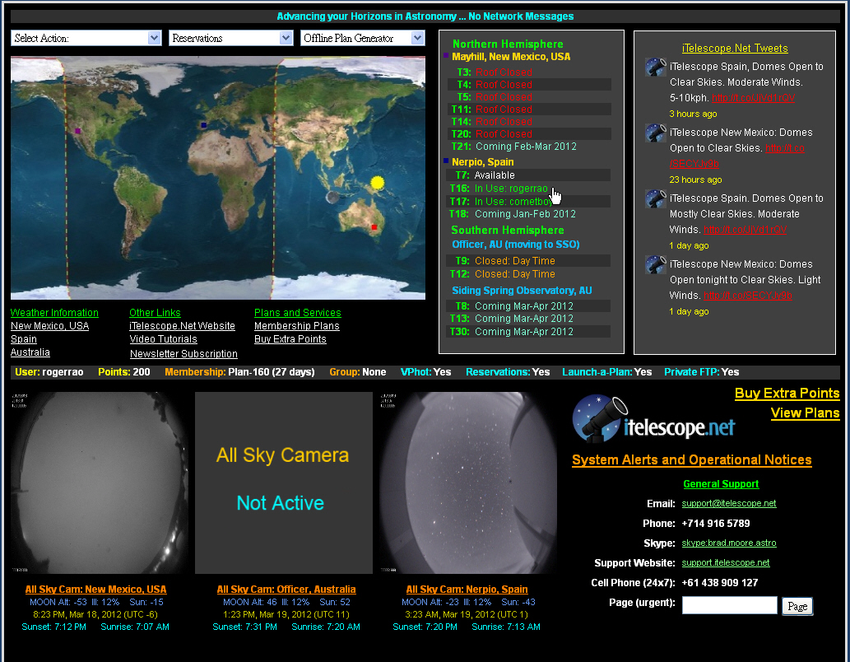
Task: Open Newsletter Subscription link
Action: click(183, 354)
